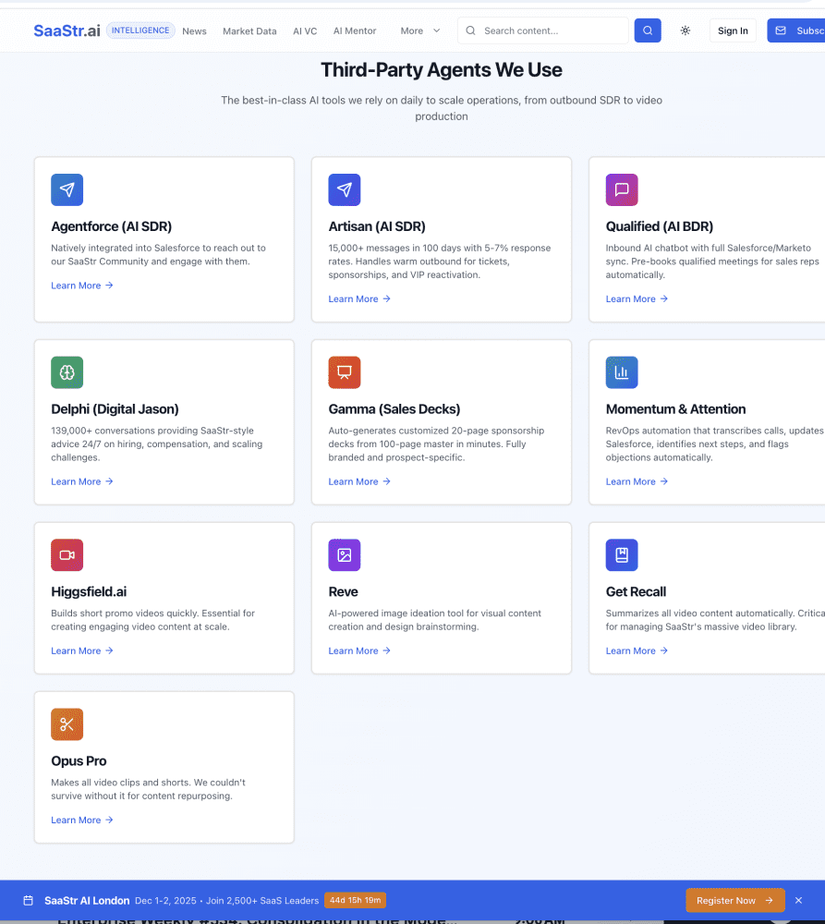The image size is (825, 924).
Task: Click the Get Recall heading
Action: point(636,591)
